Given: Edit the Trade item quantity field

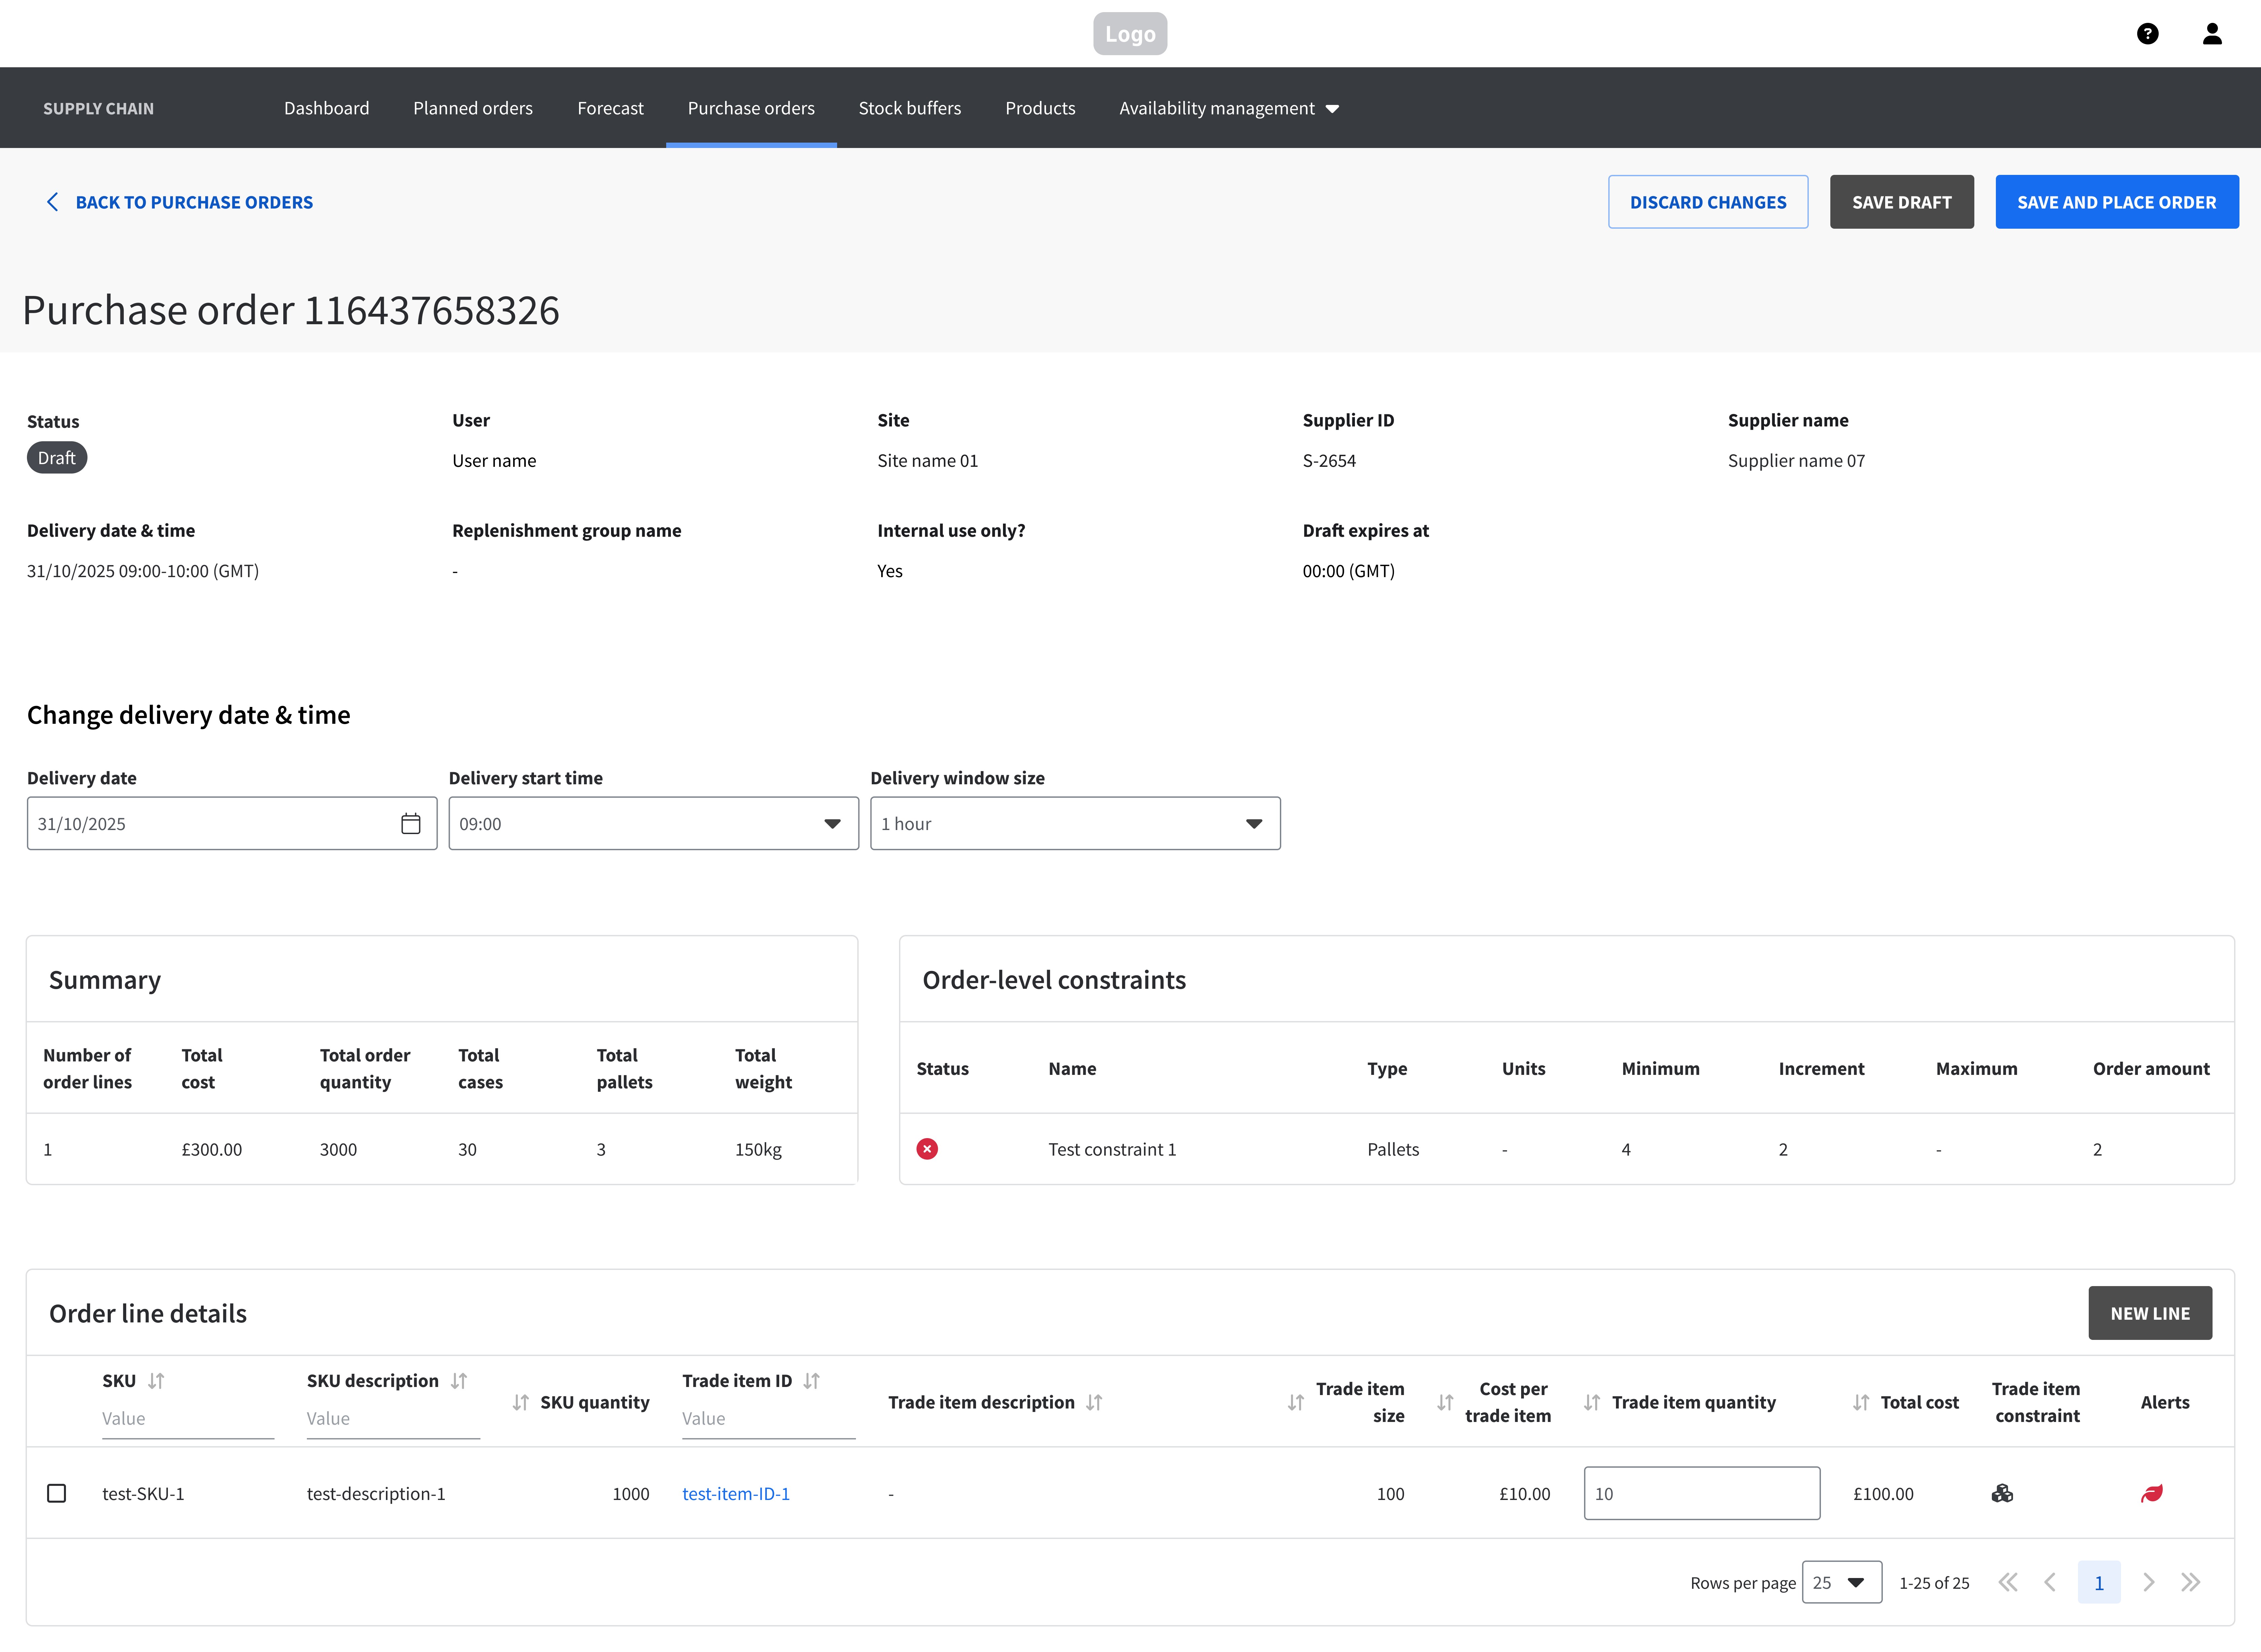Looking at the screenshot, I should point(1702,1493).
